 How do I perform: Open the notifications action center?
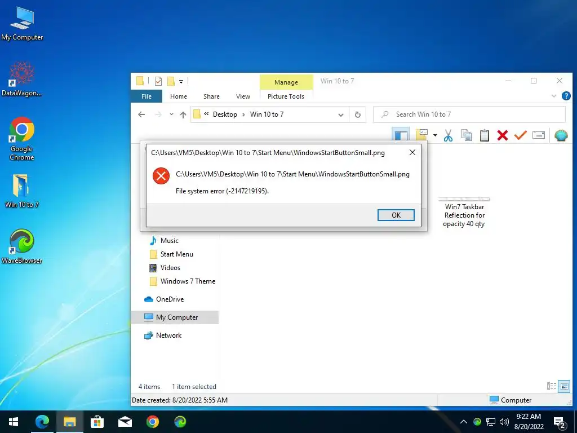tap(560, 423)
